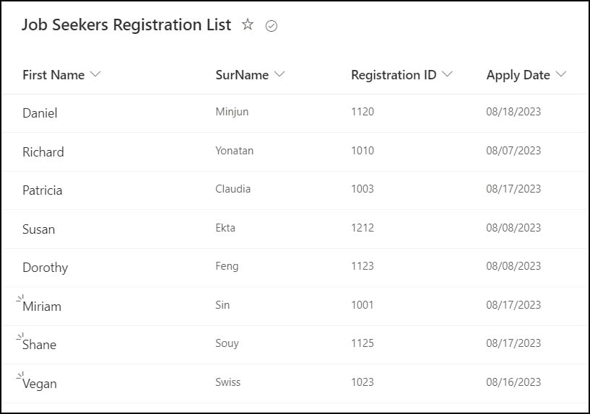Expand the Apply Date column chevron

pos(560,74)
